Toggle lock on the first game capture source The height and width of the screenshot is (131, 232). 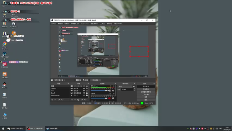87,88
